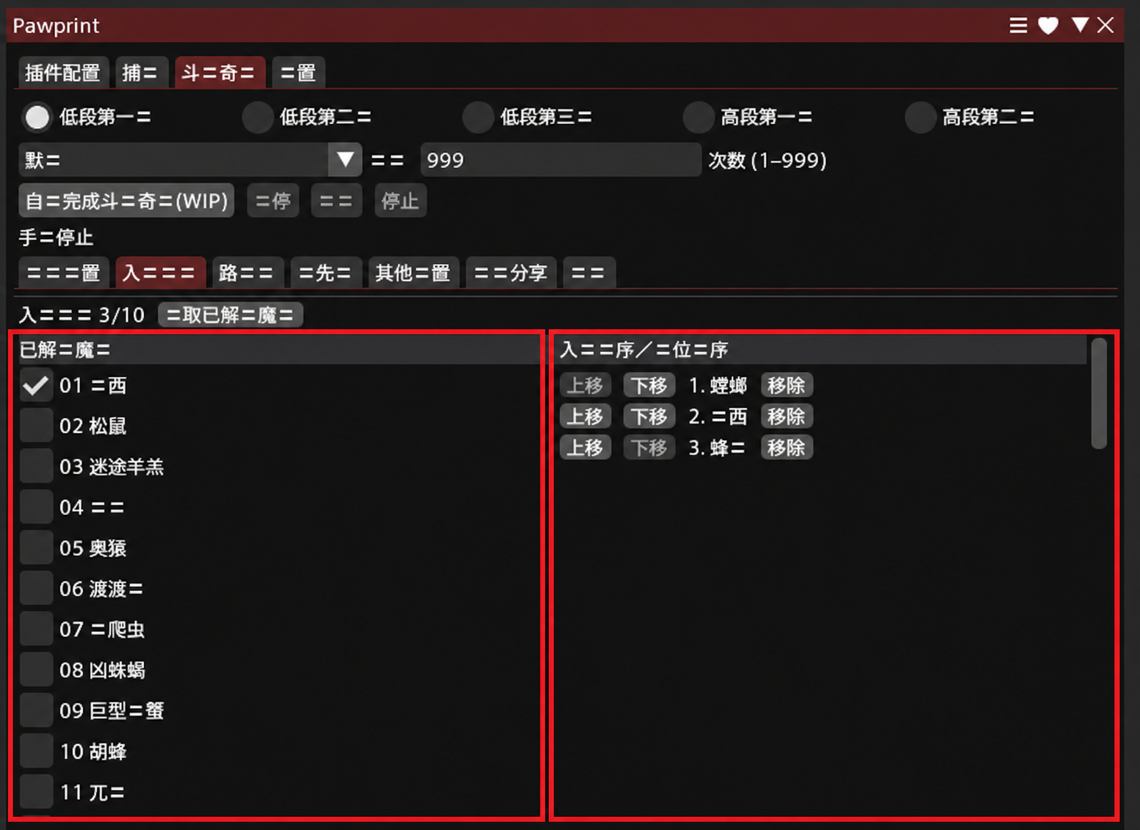Switch to the 插件配置 tab

click(63, 73)
